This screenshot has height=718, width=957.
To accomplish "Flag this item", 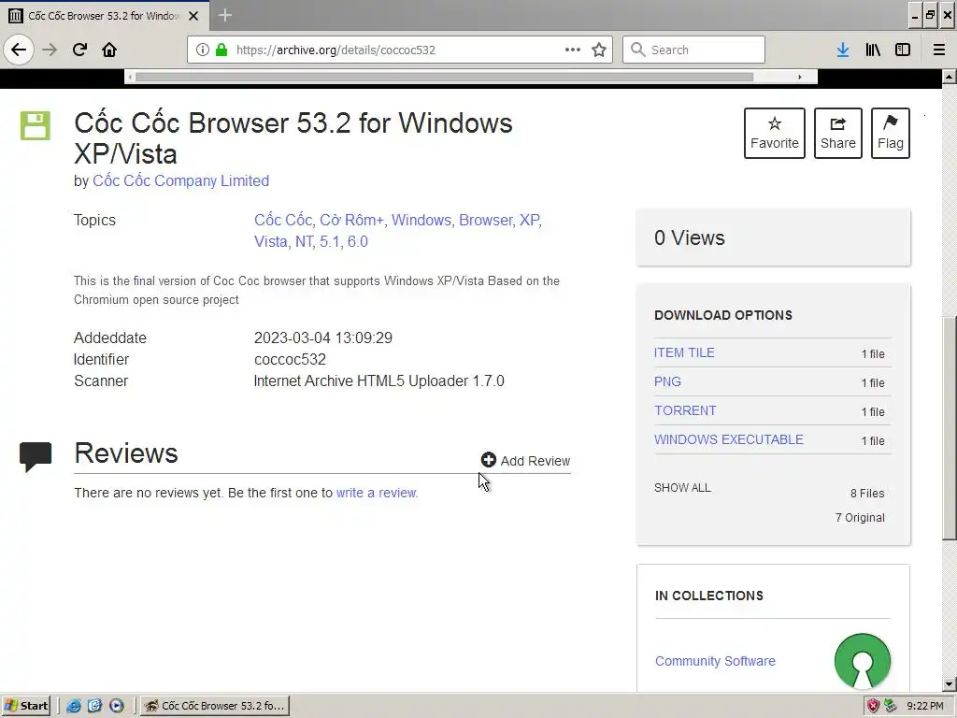I will (x=891, y=133).
